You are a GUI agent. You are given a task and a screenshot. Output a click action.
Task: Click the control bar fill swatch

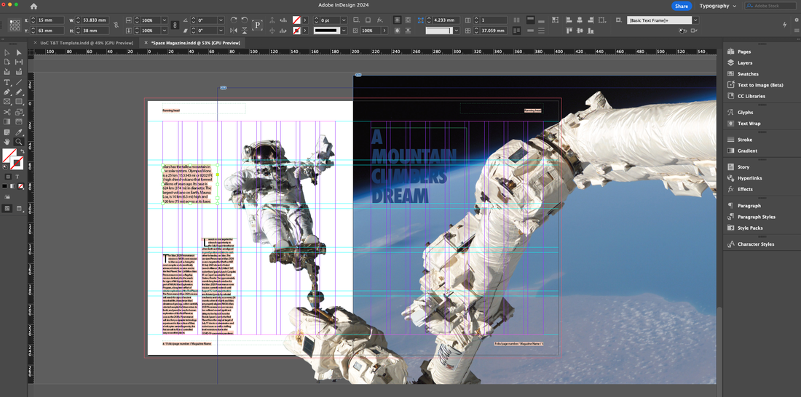click(296, 20)
